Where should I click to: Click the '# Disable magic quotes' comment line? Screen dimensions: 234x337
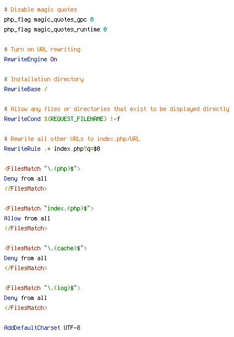click(x=40, y=10)
